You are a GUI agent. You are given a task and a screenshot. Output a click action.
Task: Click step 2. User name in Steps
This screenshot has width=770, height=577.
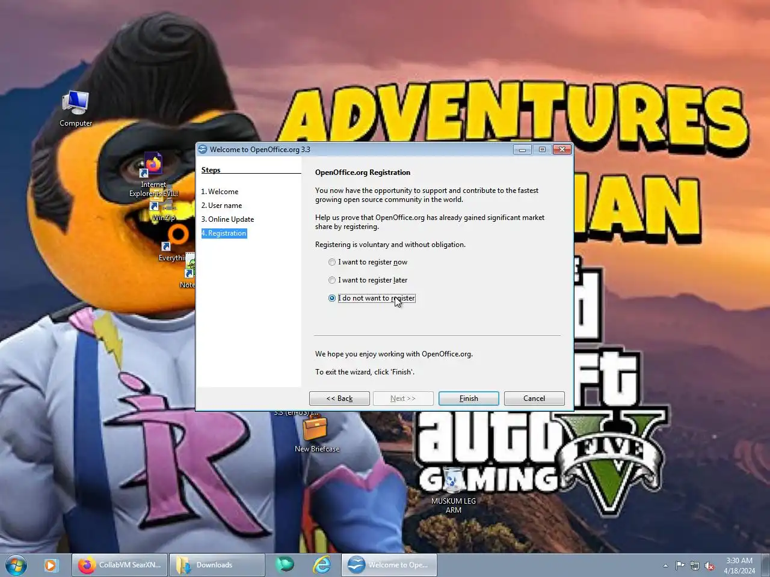(221, 206)
